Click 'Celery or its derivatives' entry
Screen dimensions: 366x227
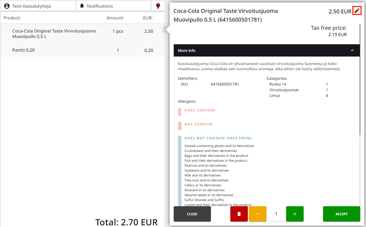[x=203, y=185]
